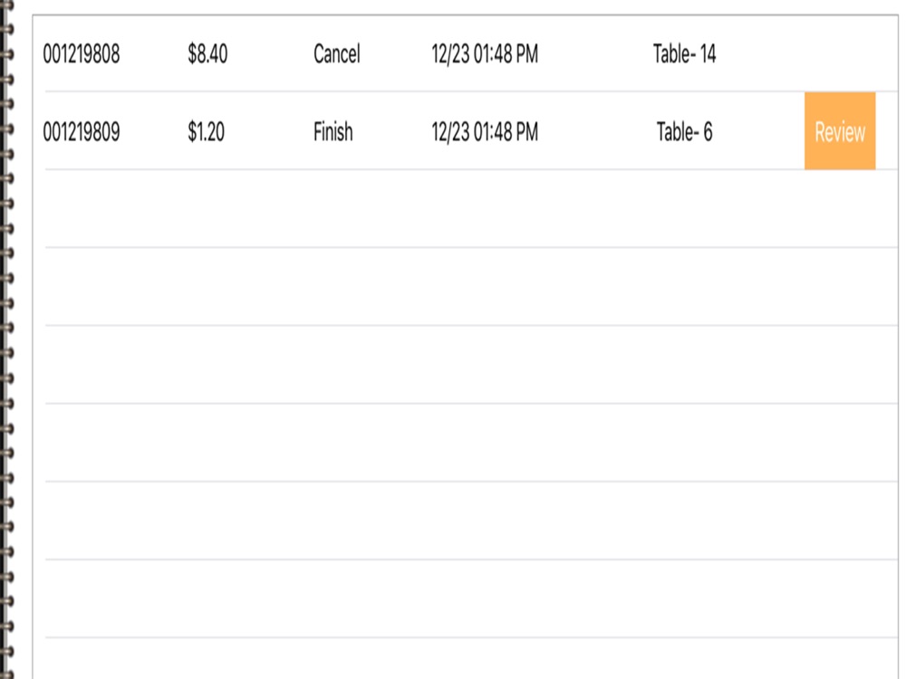Select the sixth empty row in the list
The height and width of the screenshot is (679, 906).
point(471,598)
